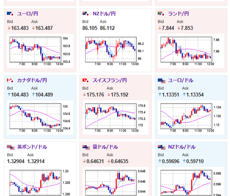The height and width of the screenshot is (196, 230).
Task: Click the South African Rand/Yen flag icon
Action: [x=161, y=14]
